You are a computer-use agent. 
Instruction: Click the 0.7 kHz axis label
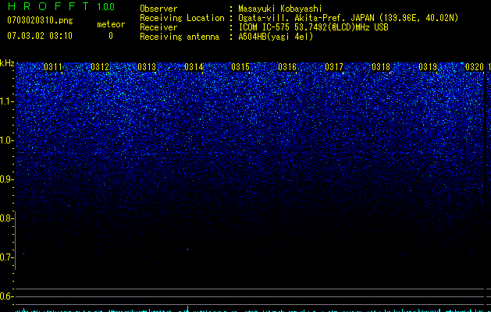coord(6,257)
